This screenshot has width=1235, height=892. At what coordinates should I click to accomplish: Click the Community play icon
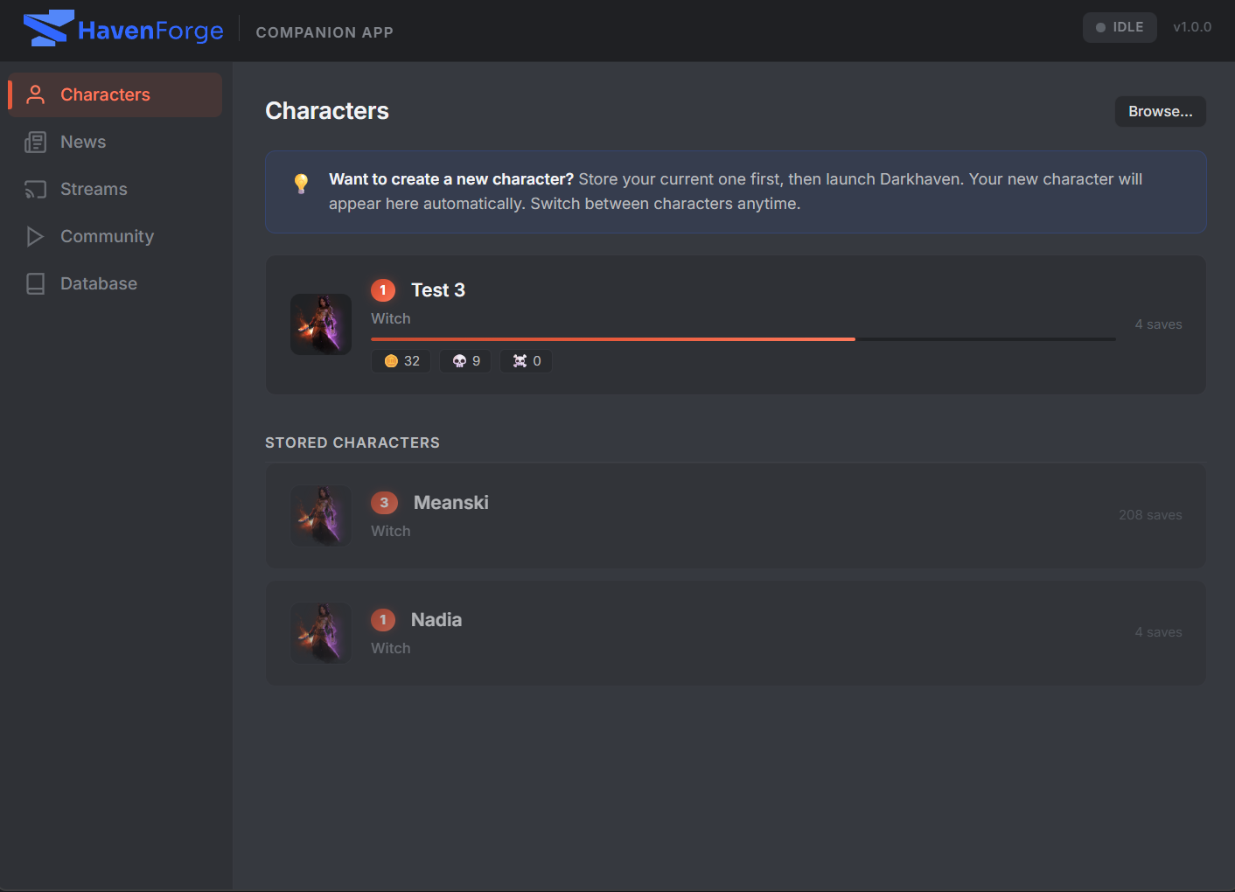pyautogui.click(x=35, y=236)
